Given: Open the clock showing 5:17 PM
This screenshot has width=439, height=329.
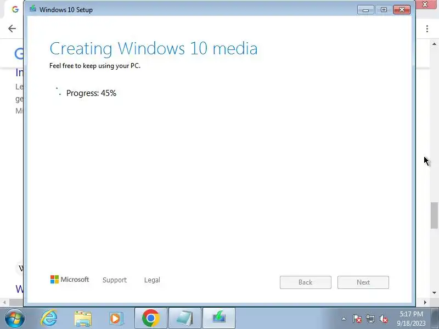Looking at the screenshot, I should [x=411, y=319].
